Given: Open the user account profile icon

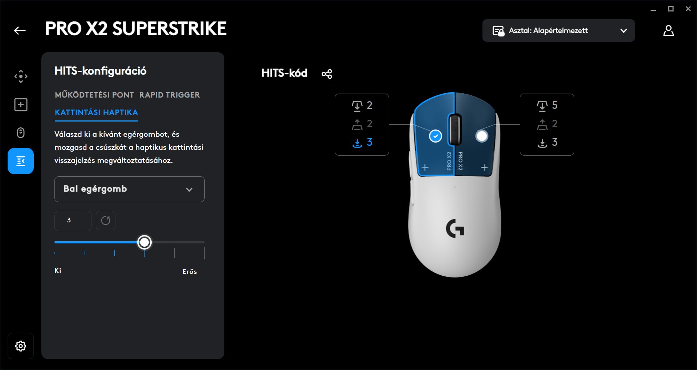Looking at the screenshot, I should click(668, 31).
